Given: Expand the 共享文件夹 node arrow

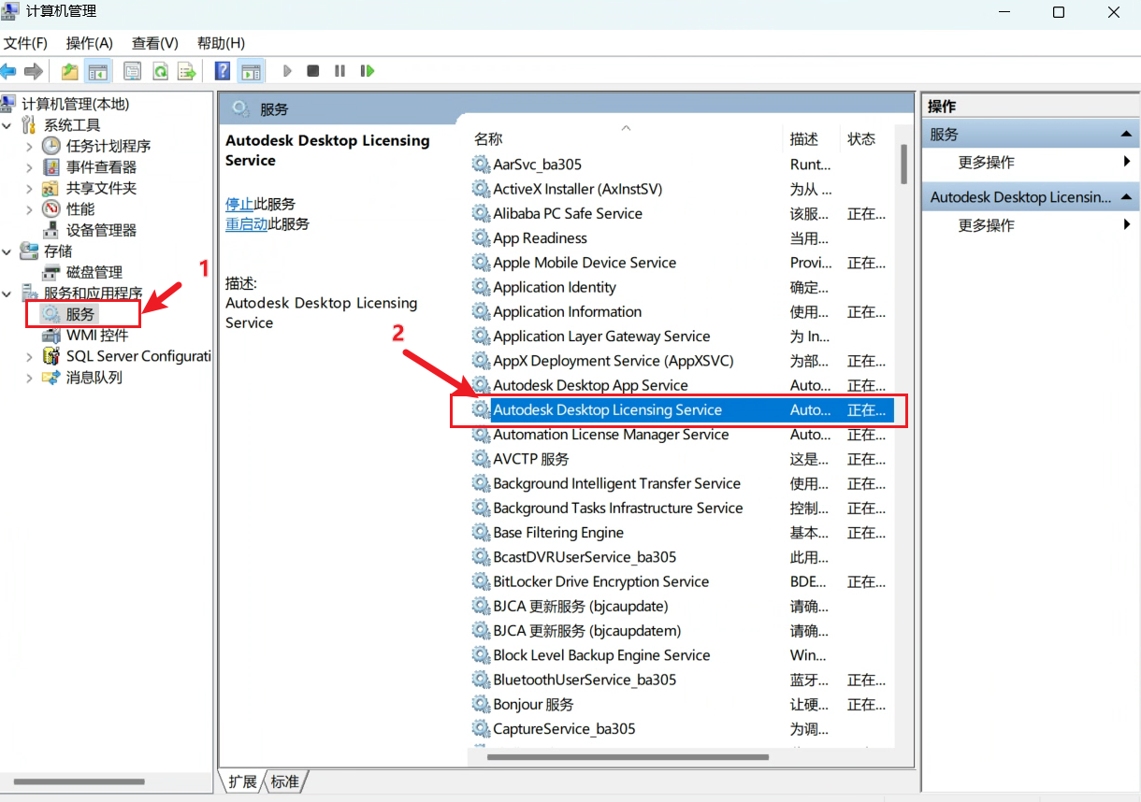Looking at the screenshot, I should (x=30, y=188).
